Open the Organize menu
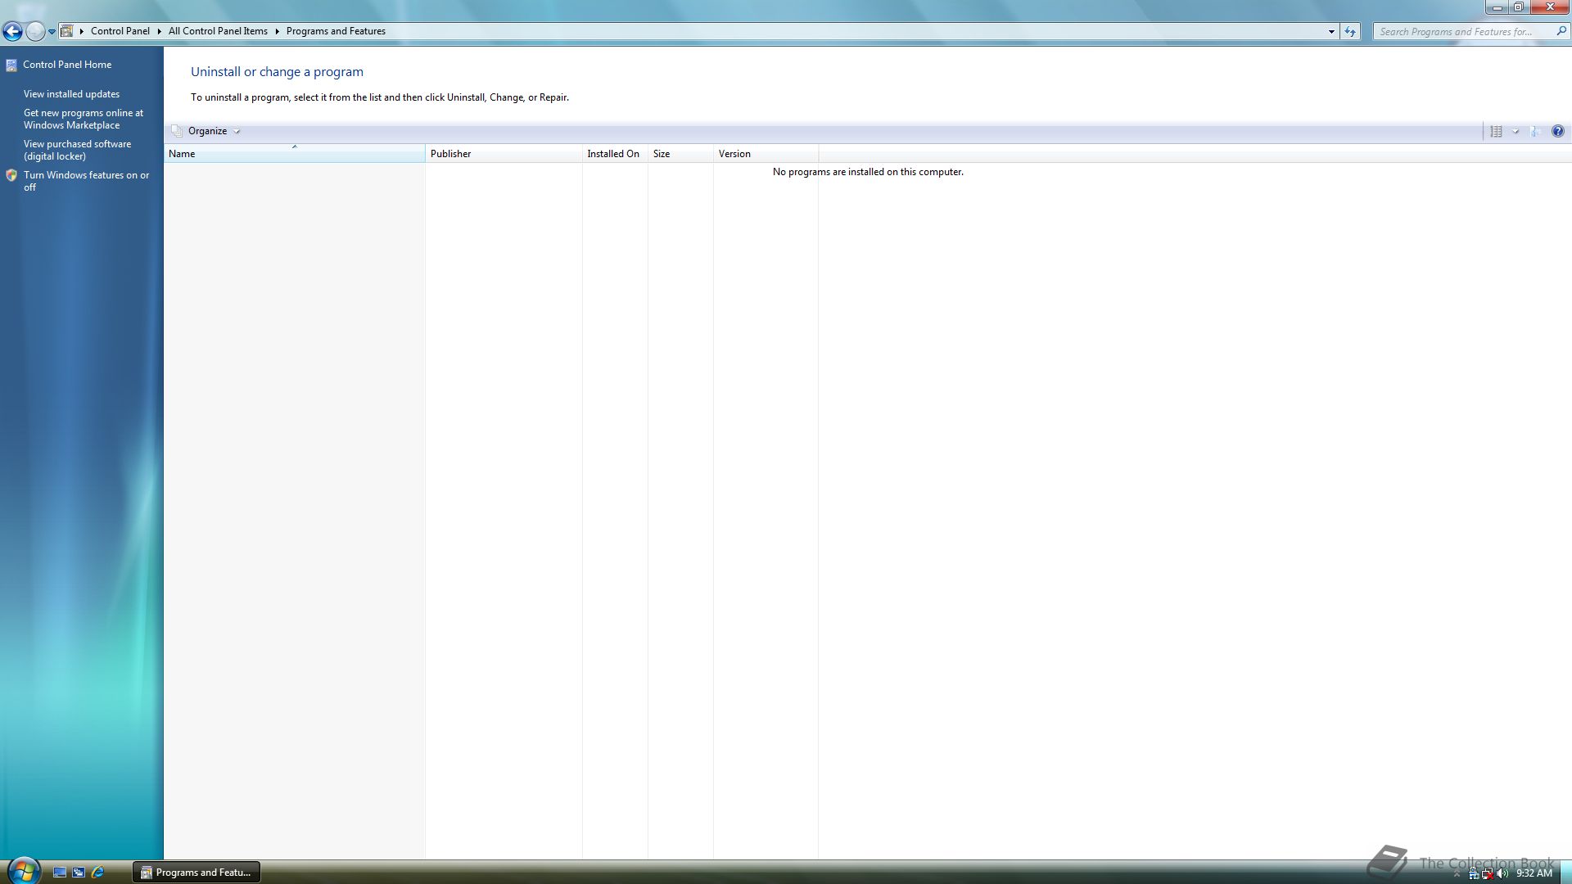Image resolution: width=1572 pixels, height=884 pixels. [x=206, y=131]
